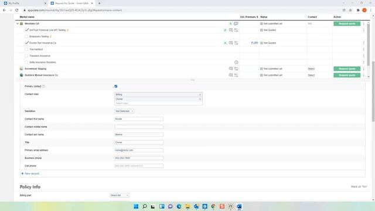Bookmark this page with star icon
This screenshot has height=211, width=375.
click(350, 11)
